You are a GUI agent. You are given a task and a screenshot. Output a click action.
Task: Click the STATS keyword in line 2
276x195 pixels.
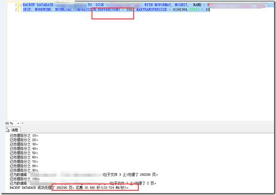click(194, 10)
